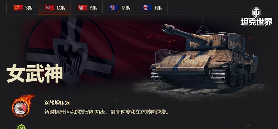Click the 坦克世界 logo text
278x129 pixels.
point(256,22)
